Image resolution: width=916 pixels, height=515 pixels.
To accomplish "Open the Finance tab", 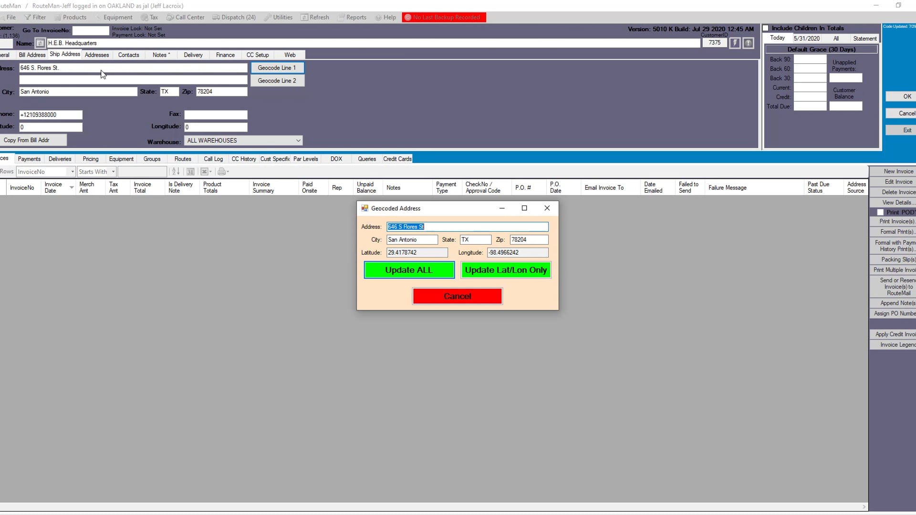I will pos(225,55).
